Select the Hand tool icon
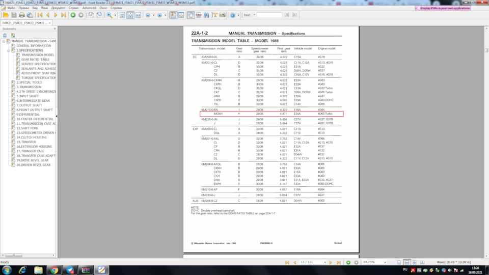 [x=191, y=15]
